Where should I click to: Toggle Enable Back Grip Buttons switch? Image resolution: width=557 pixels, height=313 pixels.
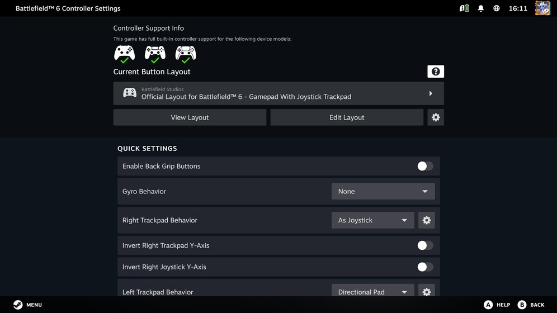click(x=425, y=166)
